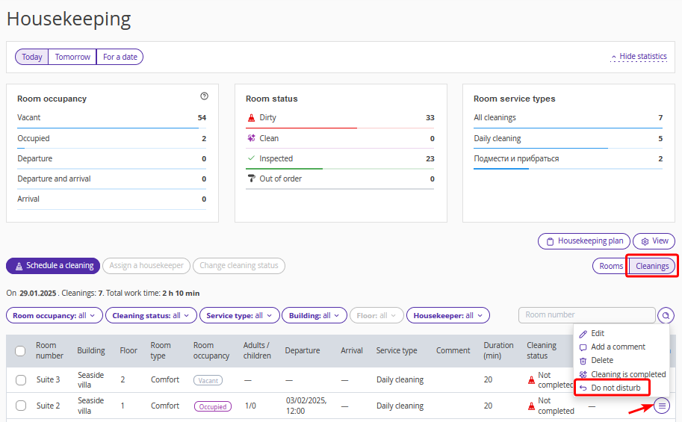
Task: Open the Cleaning status filter dropdown
Action: [x=151, y=316]
